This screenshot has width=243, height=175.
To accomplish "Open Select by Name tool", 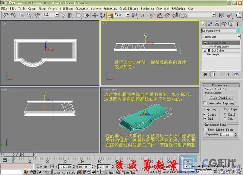I will pos(71,15).
